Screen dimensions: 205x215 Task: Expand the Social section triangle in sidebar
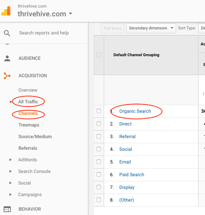[x=10, y=183]
